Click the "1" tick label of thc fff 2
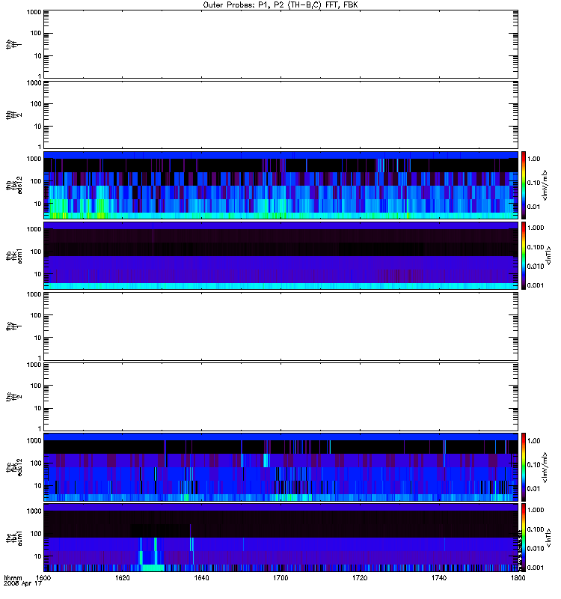This screenshot has height=599, width=561. (x=40, y=428)
